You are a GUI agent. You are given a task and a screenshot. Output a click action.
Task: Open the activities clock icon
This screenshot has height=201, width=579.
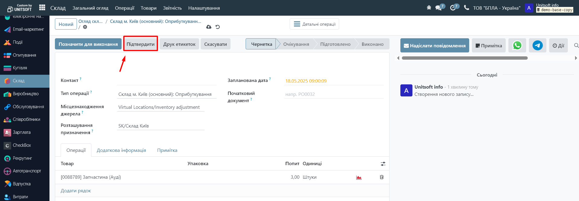(453, 8)
